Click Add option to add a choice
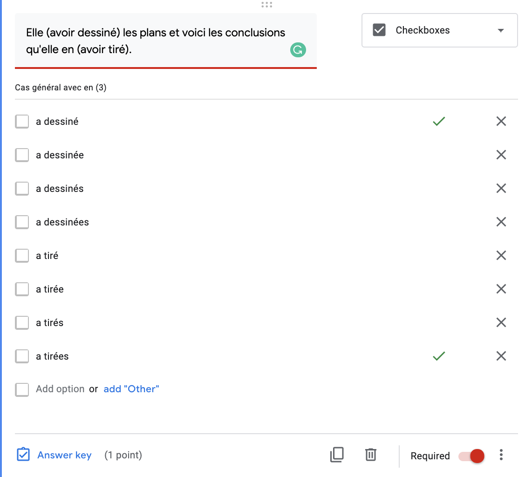The height and width of the screenshot is (477, 532). pos(60,389)
